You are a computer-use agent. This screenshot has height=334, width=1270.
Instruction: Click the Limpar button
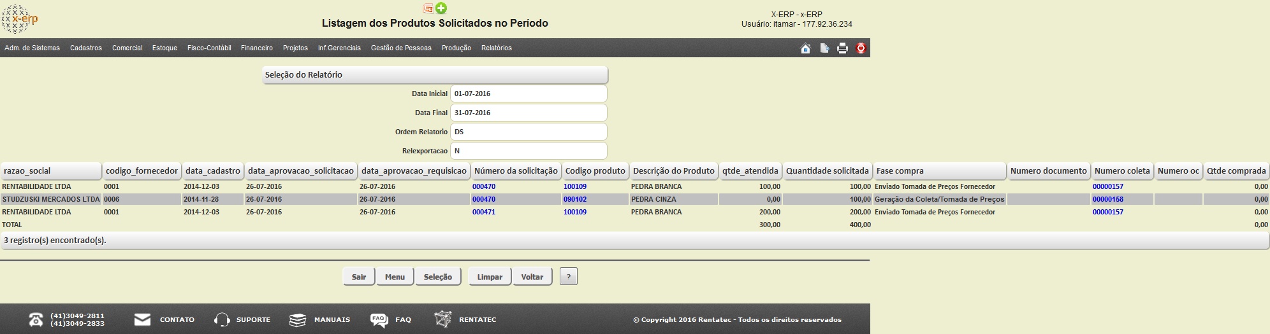[x=490, y=277]
